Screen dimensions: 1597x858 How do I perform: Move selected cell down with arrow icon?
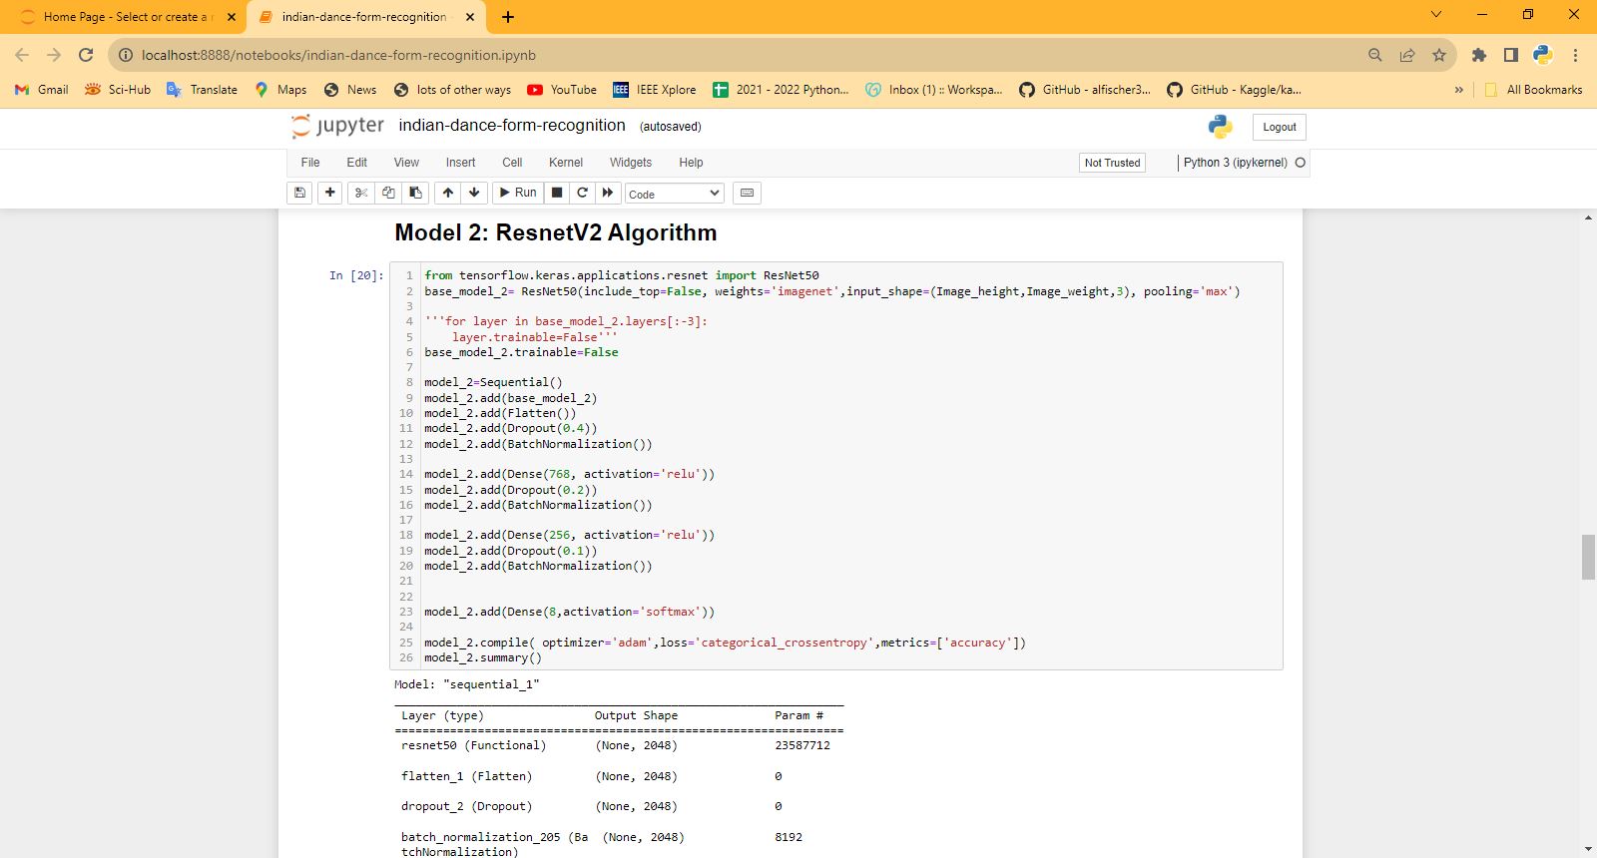pos(475,193)
